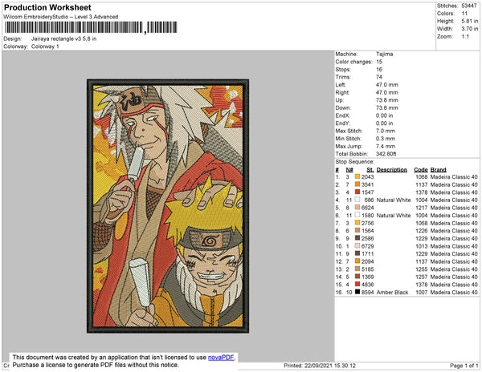This screenshot has height=372, width=482.
Task: Select the white swatch beside stitch count 686
Action: pyautogui.click(x=357, y=200)
